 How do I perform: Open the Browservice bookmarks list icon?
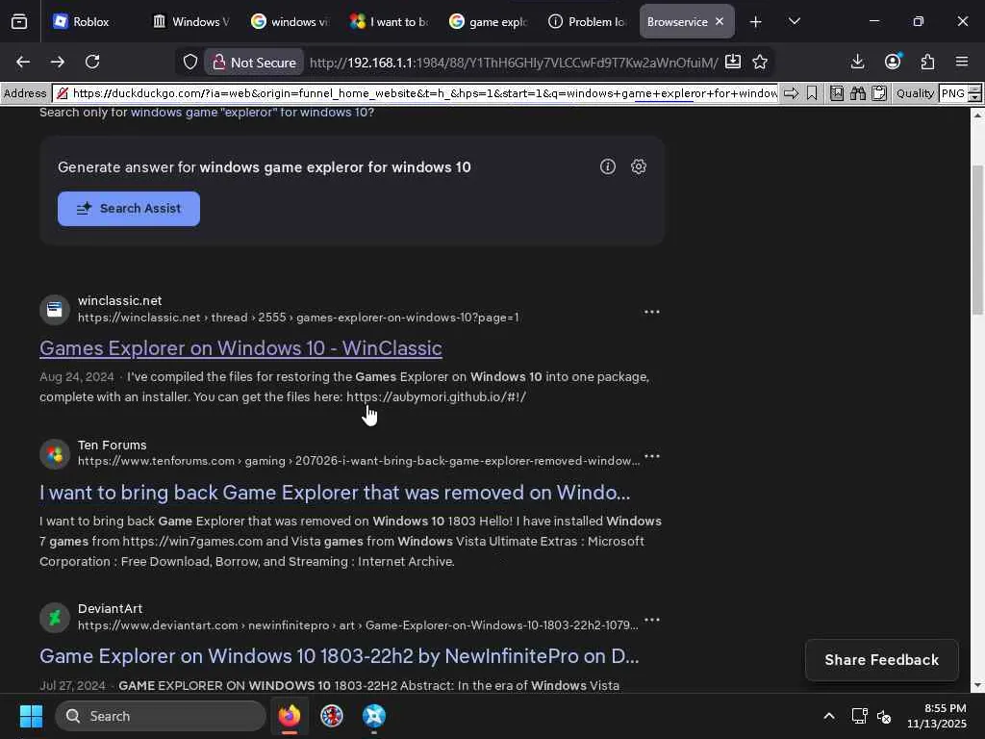(x=837, y=93)
